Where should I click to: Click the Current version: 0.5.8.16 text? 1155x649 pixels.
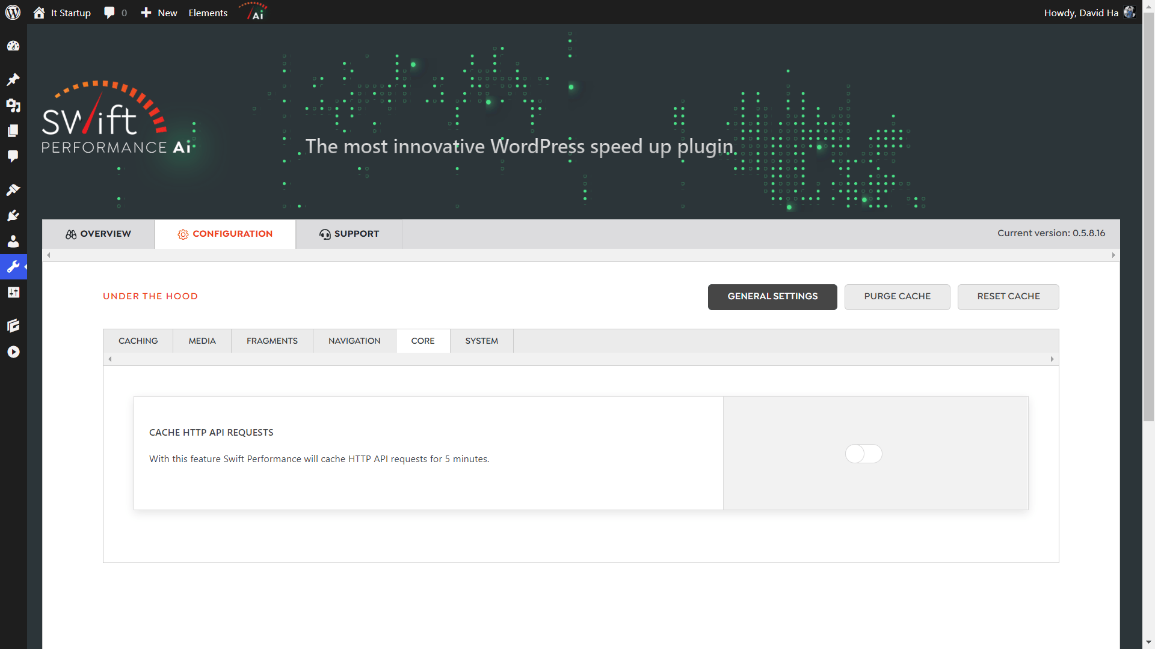pyautogui.click(x=1051, y=233)
